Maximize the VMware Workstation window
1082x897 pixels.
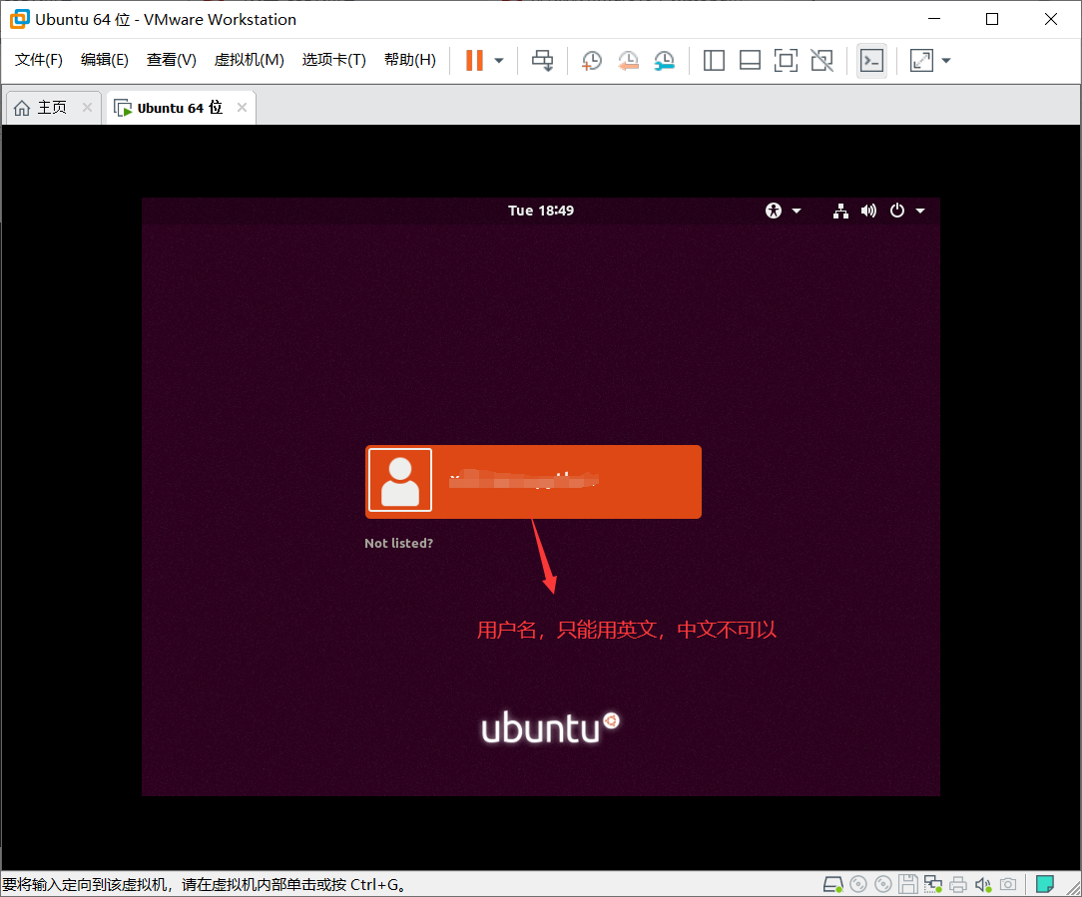[992, 19]
